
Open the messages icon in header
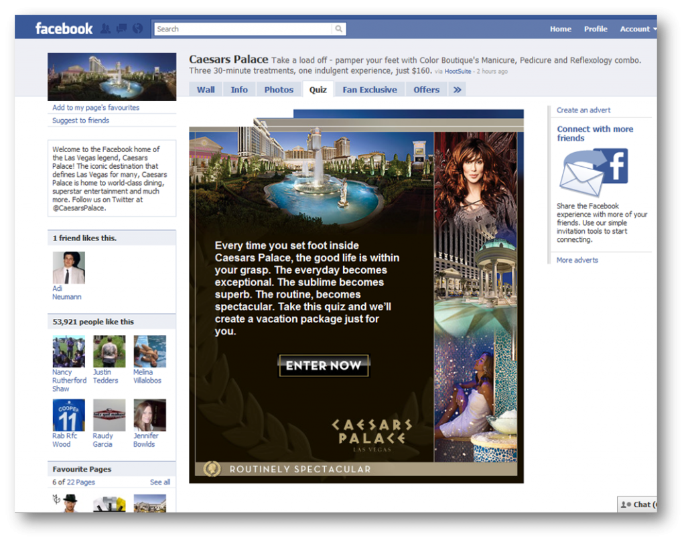click(121, 28)
